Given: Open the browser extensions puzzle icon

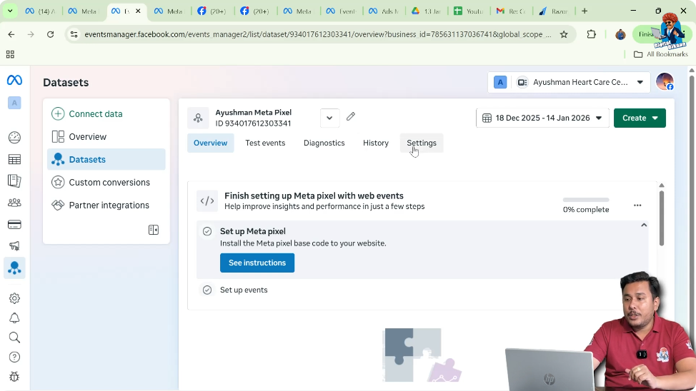Looking at the screenshot, I should [x=591, y=34].
